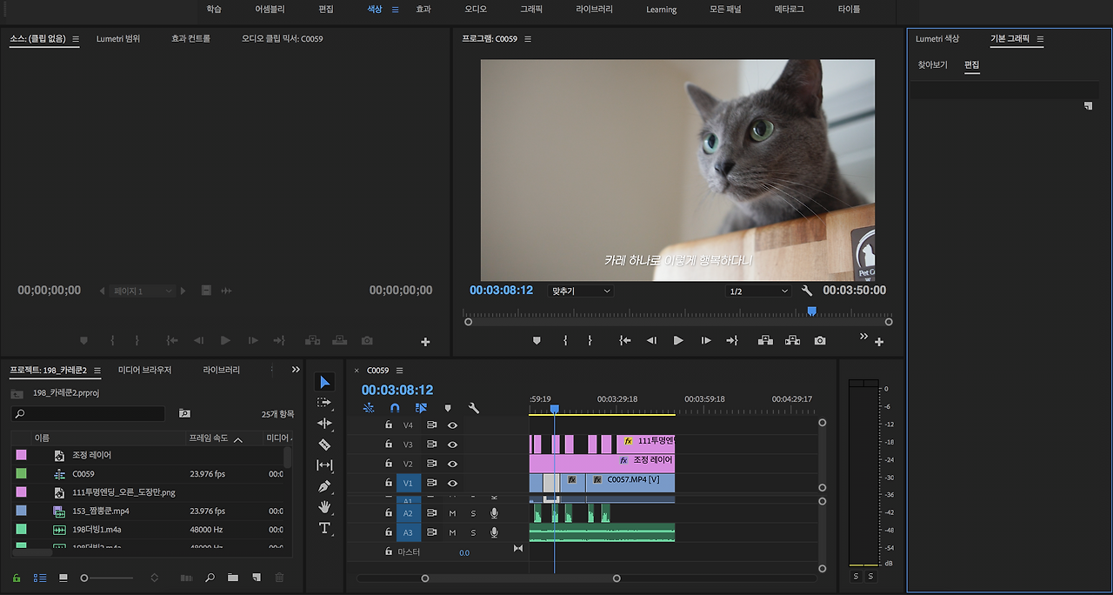Click the Extract button in program monitor
Image resolution: width=1113 pixels, height=595 pixels.
[792, 341]
